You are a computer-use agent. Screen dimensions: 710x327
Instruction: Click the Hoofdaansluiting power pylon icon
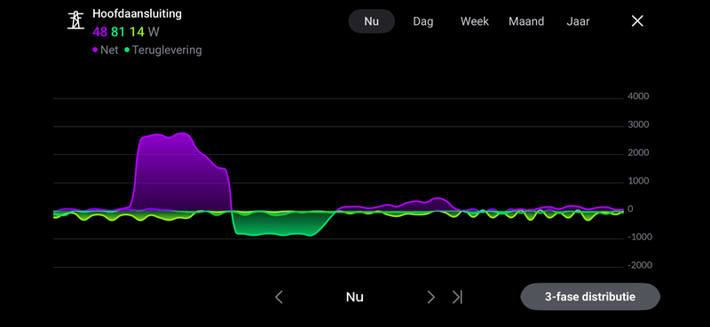75,20
